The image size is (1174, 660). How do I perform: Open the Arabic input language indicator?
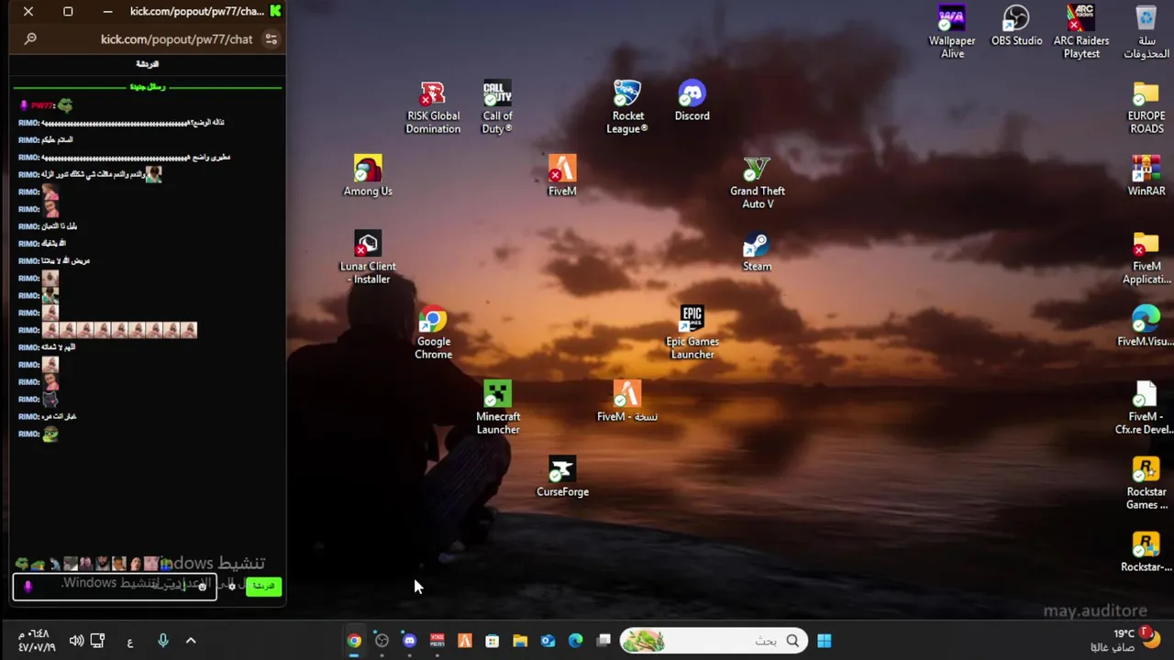click(x=130, y=642)
